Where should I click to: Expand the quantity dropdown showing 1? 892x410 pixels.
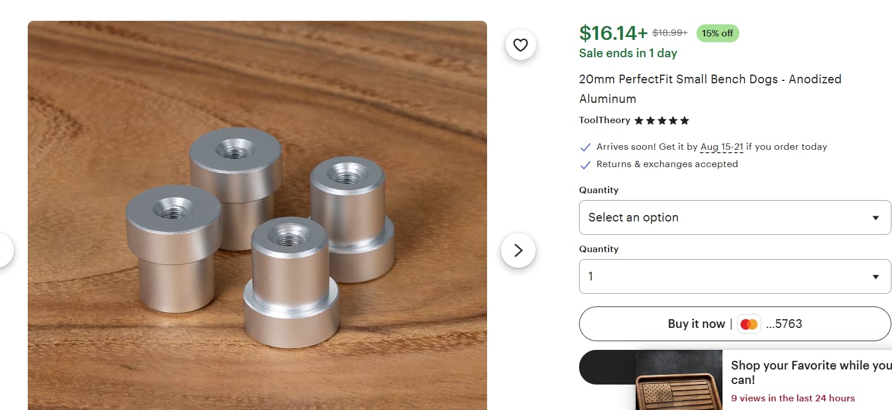[x=735, y=276]
